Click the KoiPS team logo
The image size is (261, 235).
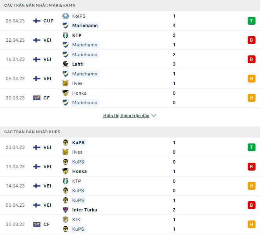tap(65, 16)
